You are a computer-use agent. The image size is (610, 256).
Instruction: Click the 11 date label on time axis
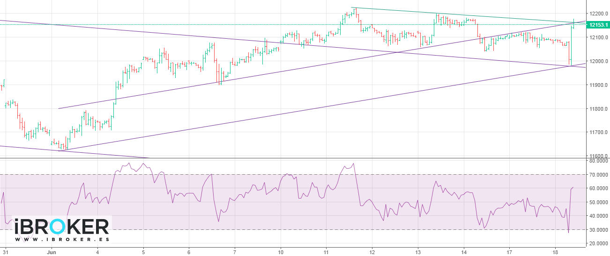[x=326, y=251]
